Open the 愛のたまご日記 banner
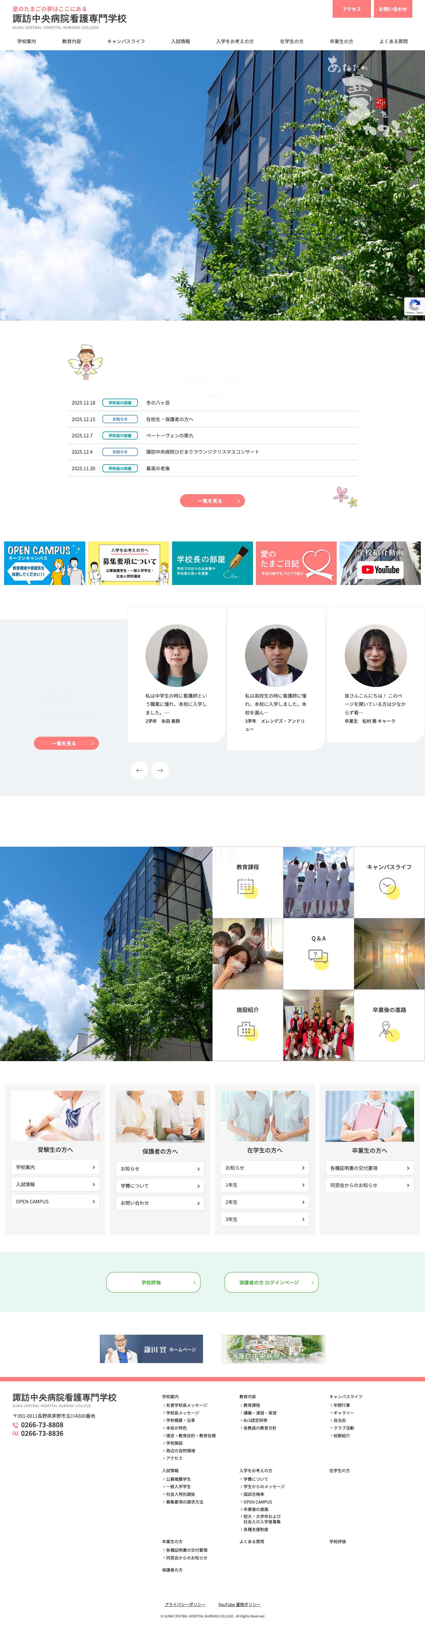Viewport: 425px width, 1631px height. (x=296, y=563)
